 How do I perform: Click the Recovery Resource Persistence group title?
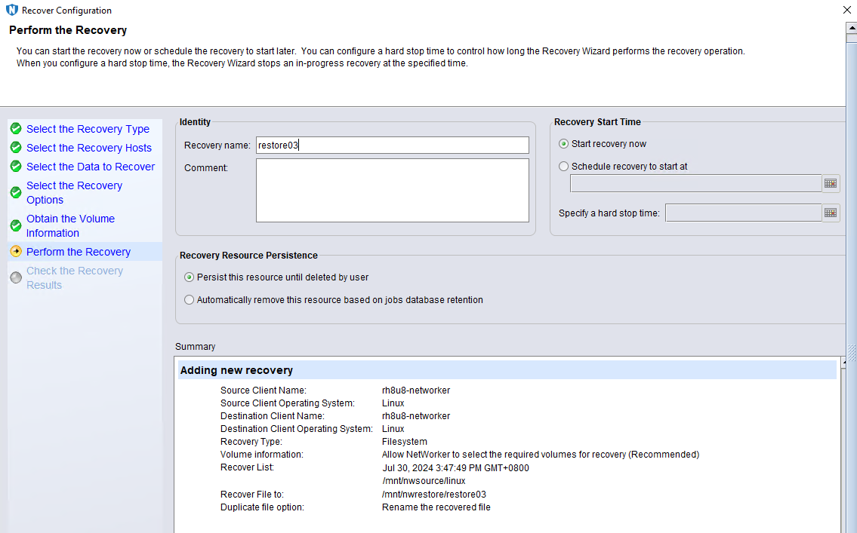pyautogui.click(x=248, y=256)
